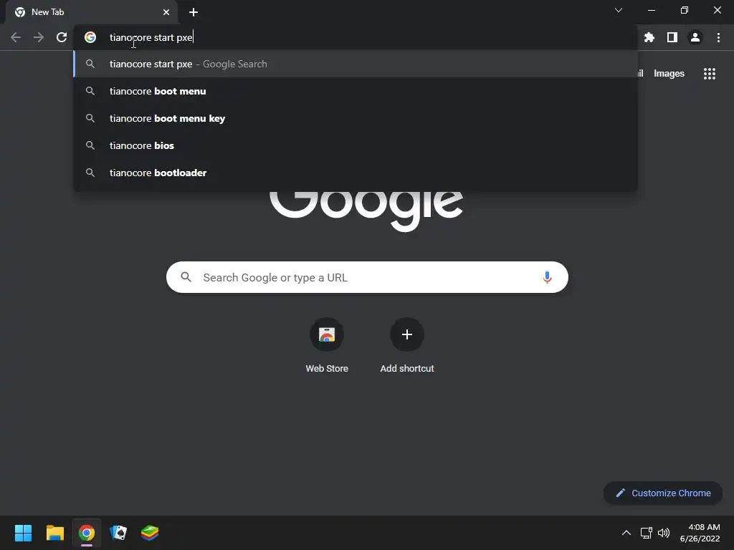Viewport: 734px width, 550px height.
Task: Start voice search with the microphone
Action: (x=547, y=277)
